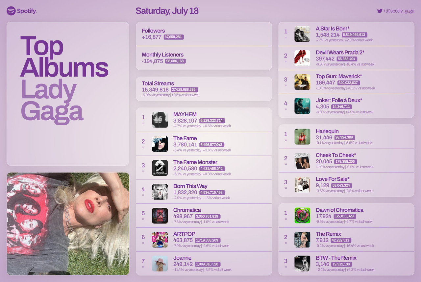Open the Cheek To Cheek album cover
Screen dimensions: 421x282
(x=302, y=160)
